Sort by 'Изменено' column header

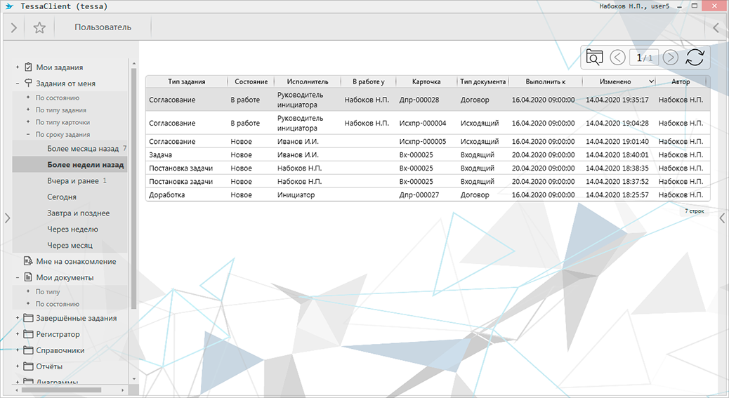(x=615, y=82)
